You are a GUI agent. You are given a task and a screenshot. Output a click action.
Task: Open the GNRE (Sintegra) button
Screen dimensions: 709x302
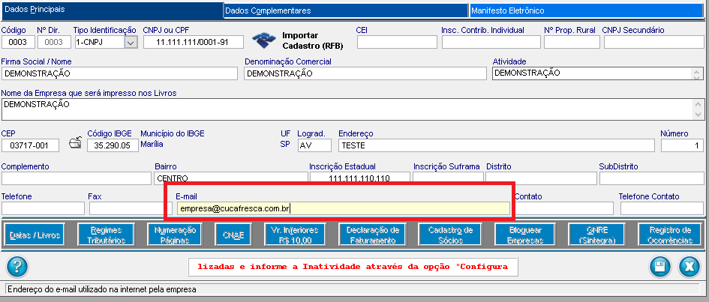596,235
